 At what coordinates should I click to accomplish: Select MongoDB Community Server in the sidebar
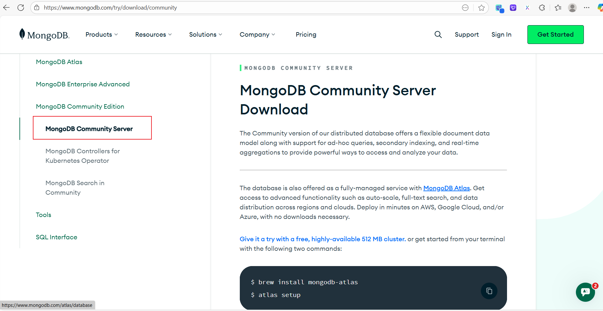pos(89,129)
